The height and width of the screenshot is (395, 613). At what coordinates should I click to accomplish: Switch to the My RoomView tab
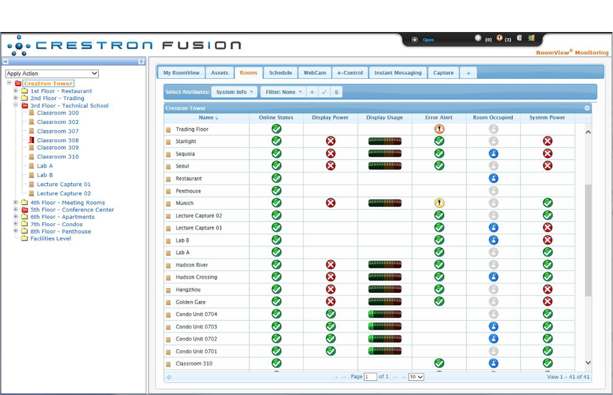click(181, 73)
